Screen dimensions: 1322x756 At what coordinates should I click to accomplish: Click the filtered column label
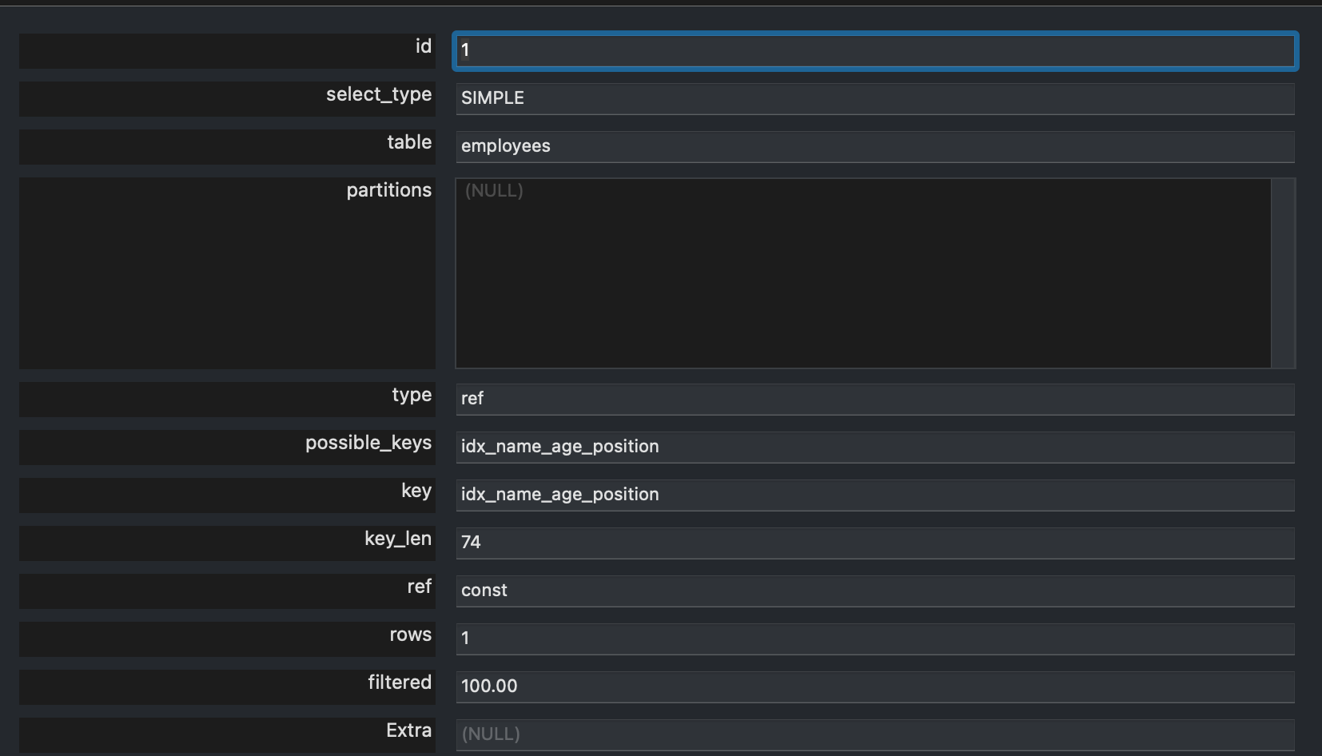click(400, 682)
